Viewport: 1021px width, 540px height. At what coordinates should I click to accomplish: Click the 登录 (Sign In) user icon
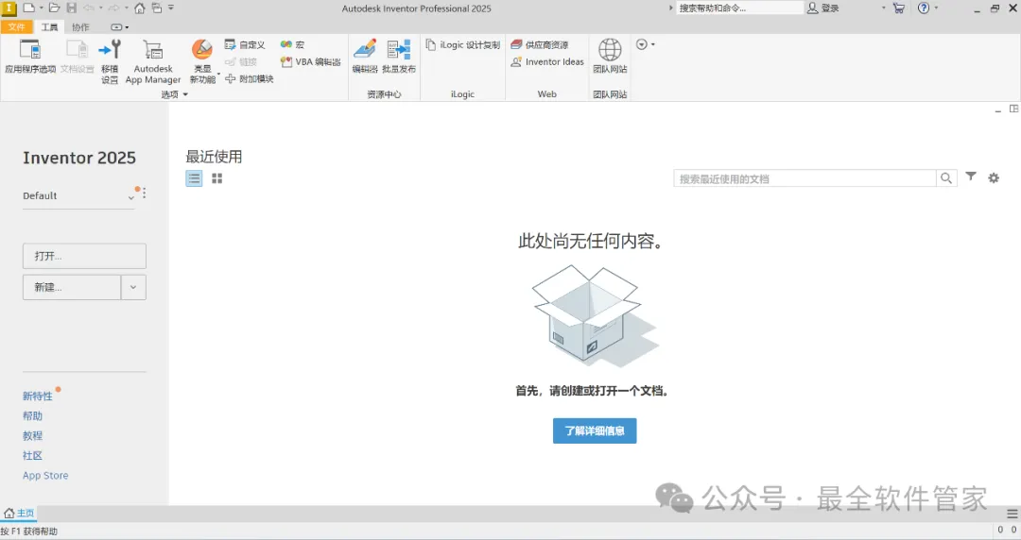click(813, 8)
